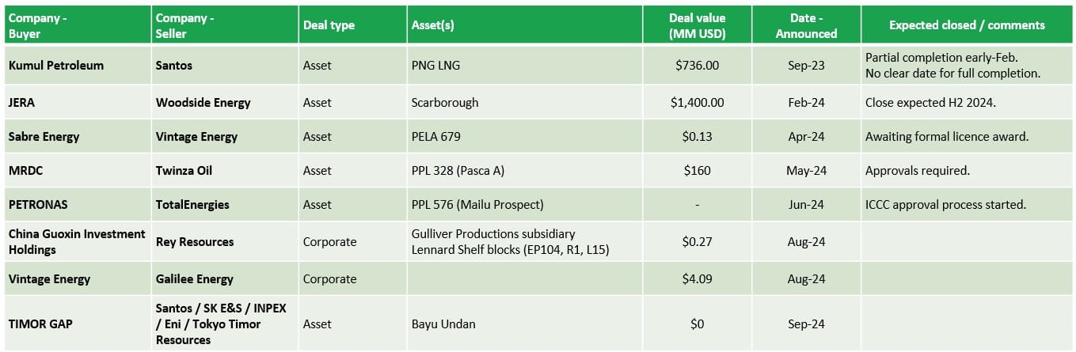Select the PETRONAS buyer cell
This screenshot has width=1076, height=352.
click(x=38, y=205)
